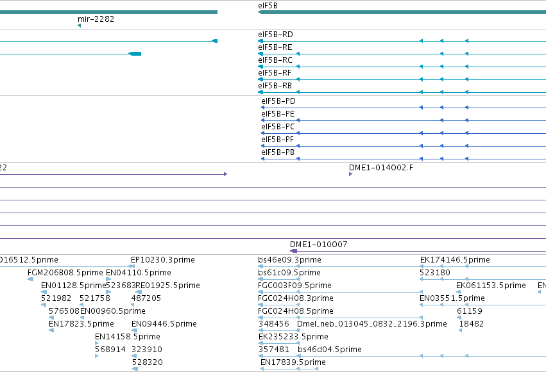The width and height of the screenshot is (546, 372).
Task: Click the eIF5B-PC protein feature label
Action: tap(278, 127)
